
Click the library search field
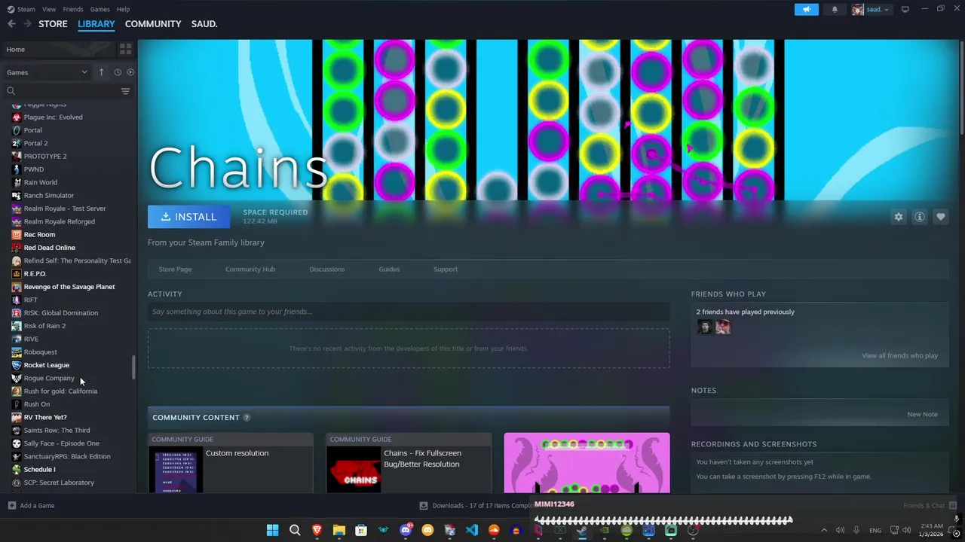[60, 91]
